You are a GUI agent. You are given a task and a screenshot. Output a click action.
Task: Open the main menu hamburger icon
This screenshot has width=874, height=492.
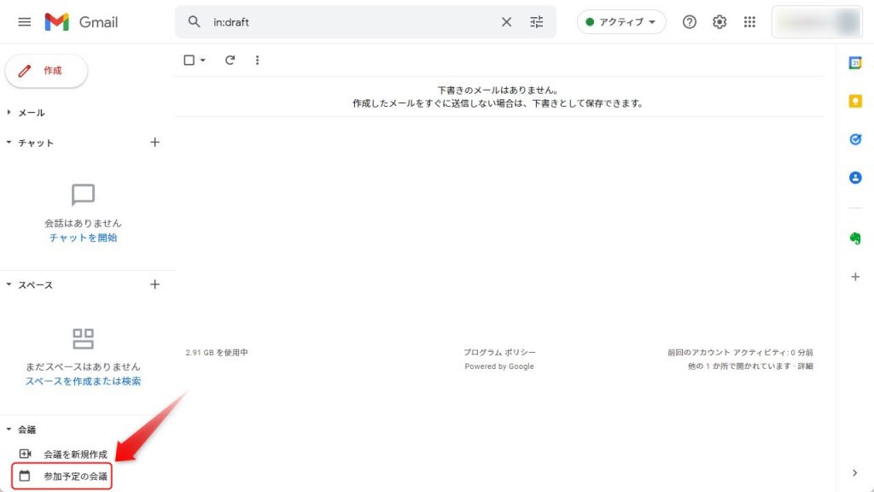point(25,21)
